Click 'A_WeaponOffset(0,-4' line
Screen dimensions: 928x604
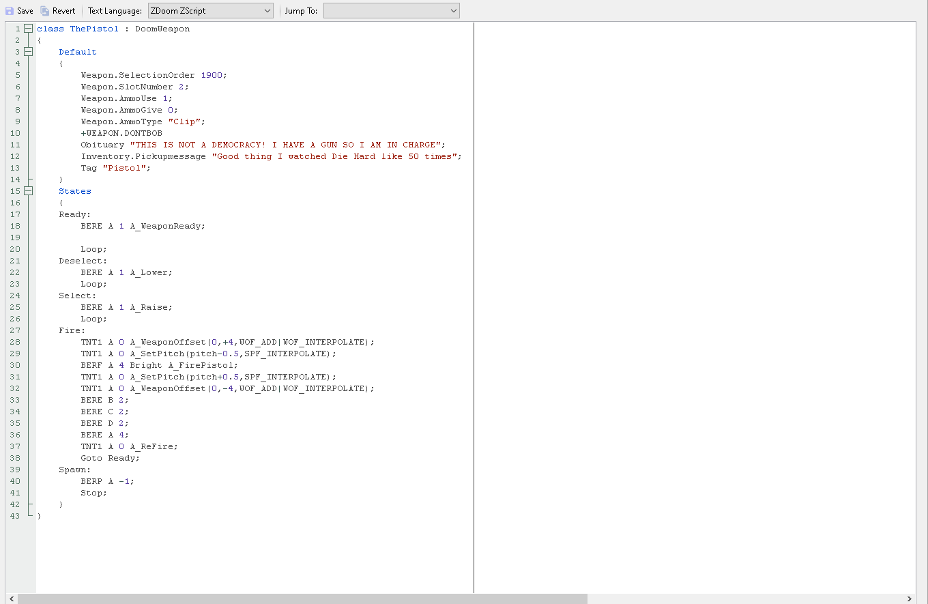coord(228,388)
